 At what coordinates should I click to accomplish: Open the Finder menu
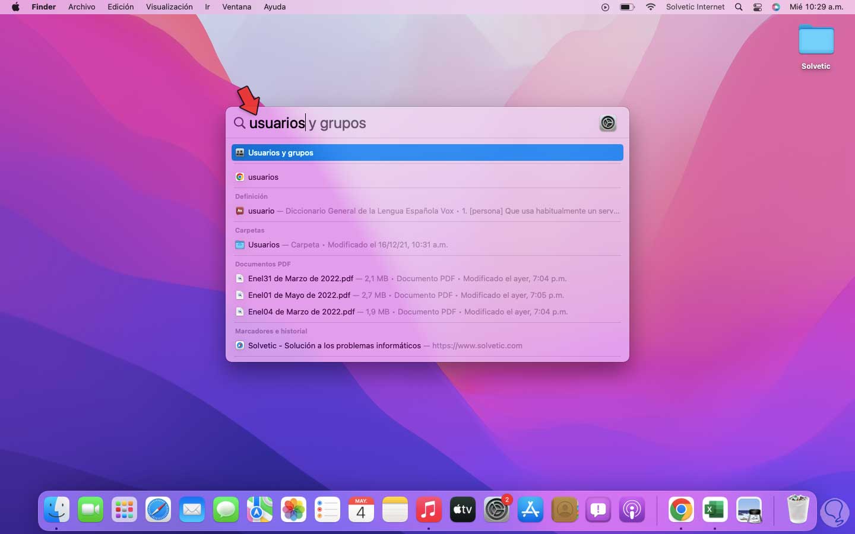click(x=43, y=7)
